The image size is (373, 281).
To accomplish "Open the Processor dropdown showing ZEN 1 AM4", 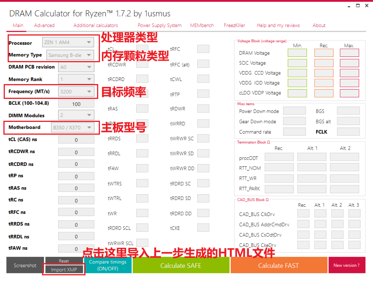I will click(x=68, y=42).
